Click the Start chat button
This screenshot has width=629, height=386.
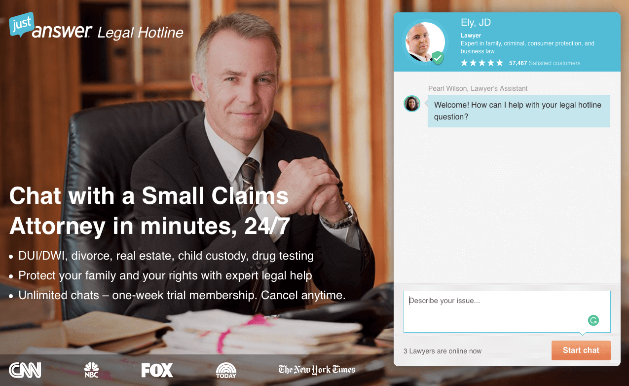pos(581,350)
